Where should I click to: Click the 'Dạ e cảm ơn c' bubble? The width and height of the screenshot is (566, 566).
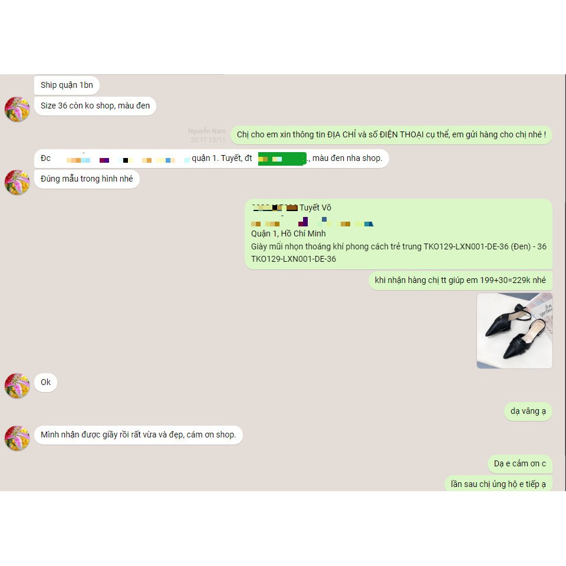tap(520, 464)
